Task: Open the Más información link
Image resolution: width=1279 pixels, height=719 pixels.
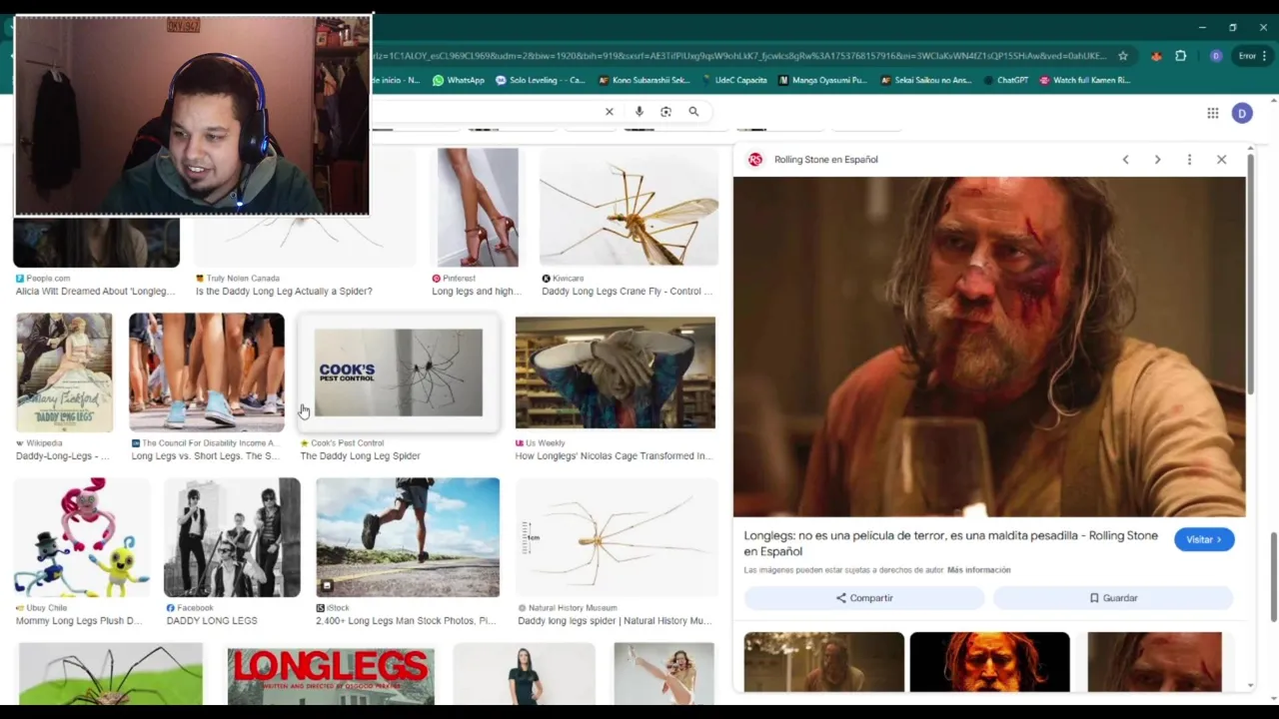Action: click(979, 570)
